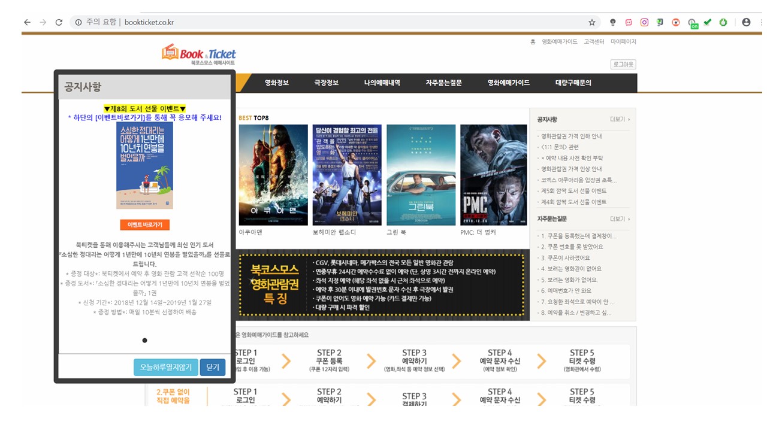
Task: Open notice <1:1 문의> 관련
Action: 560,147
